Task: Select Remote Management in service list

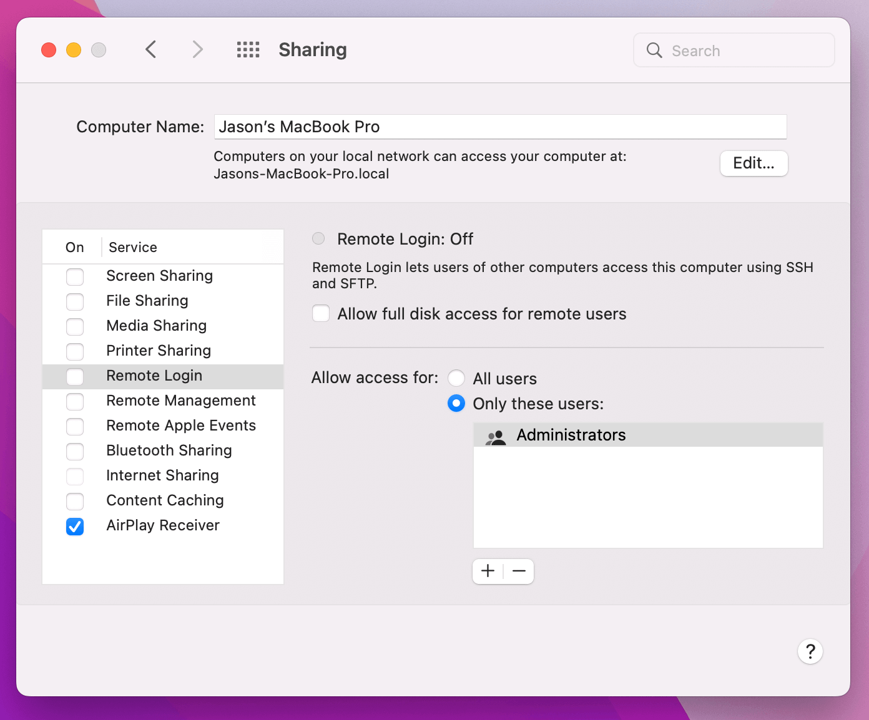Action: [180, 401]
